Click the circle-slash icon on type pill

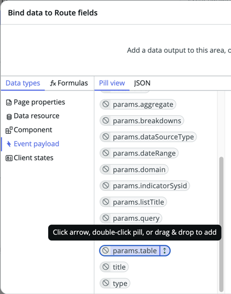pyautogui.click(x=106, y=283)
